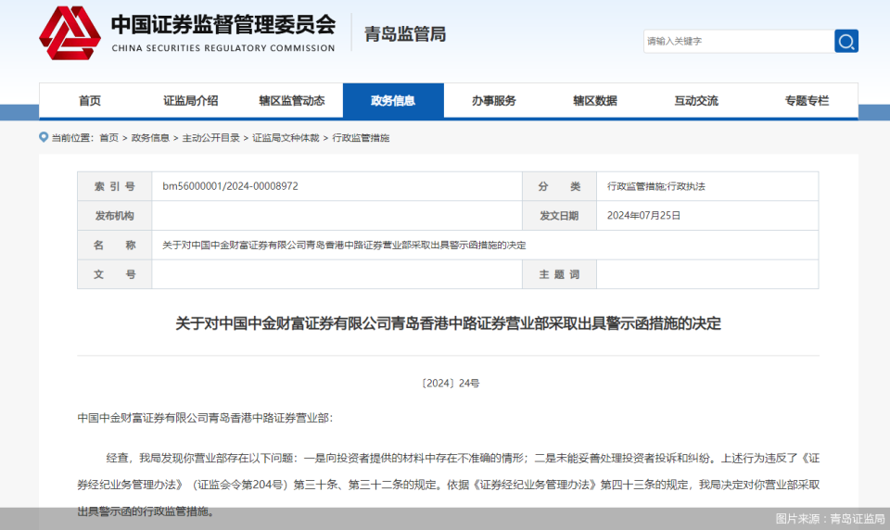Screen dimensions: 890x530
Task: Click the bold article headline
Action: [x=448, y=323]
